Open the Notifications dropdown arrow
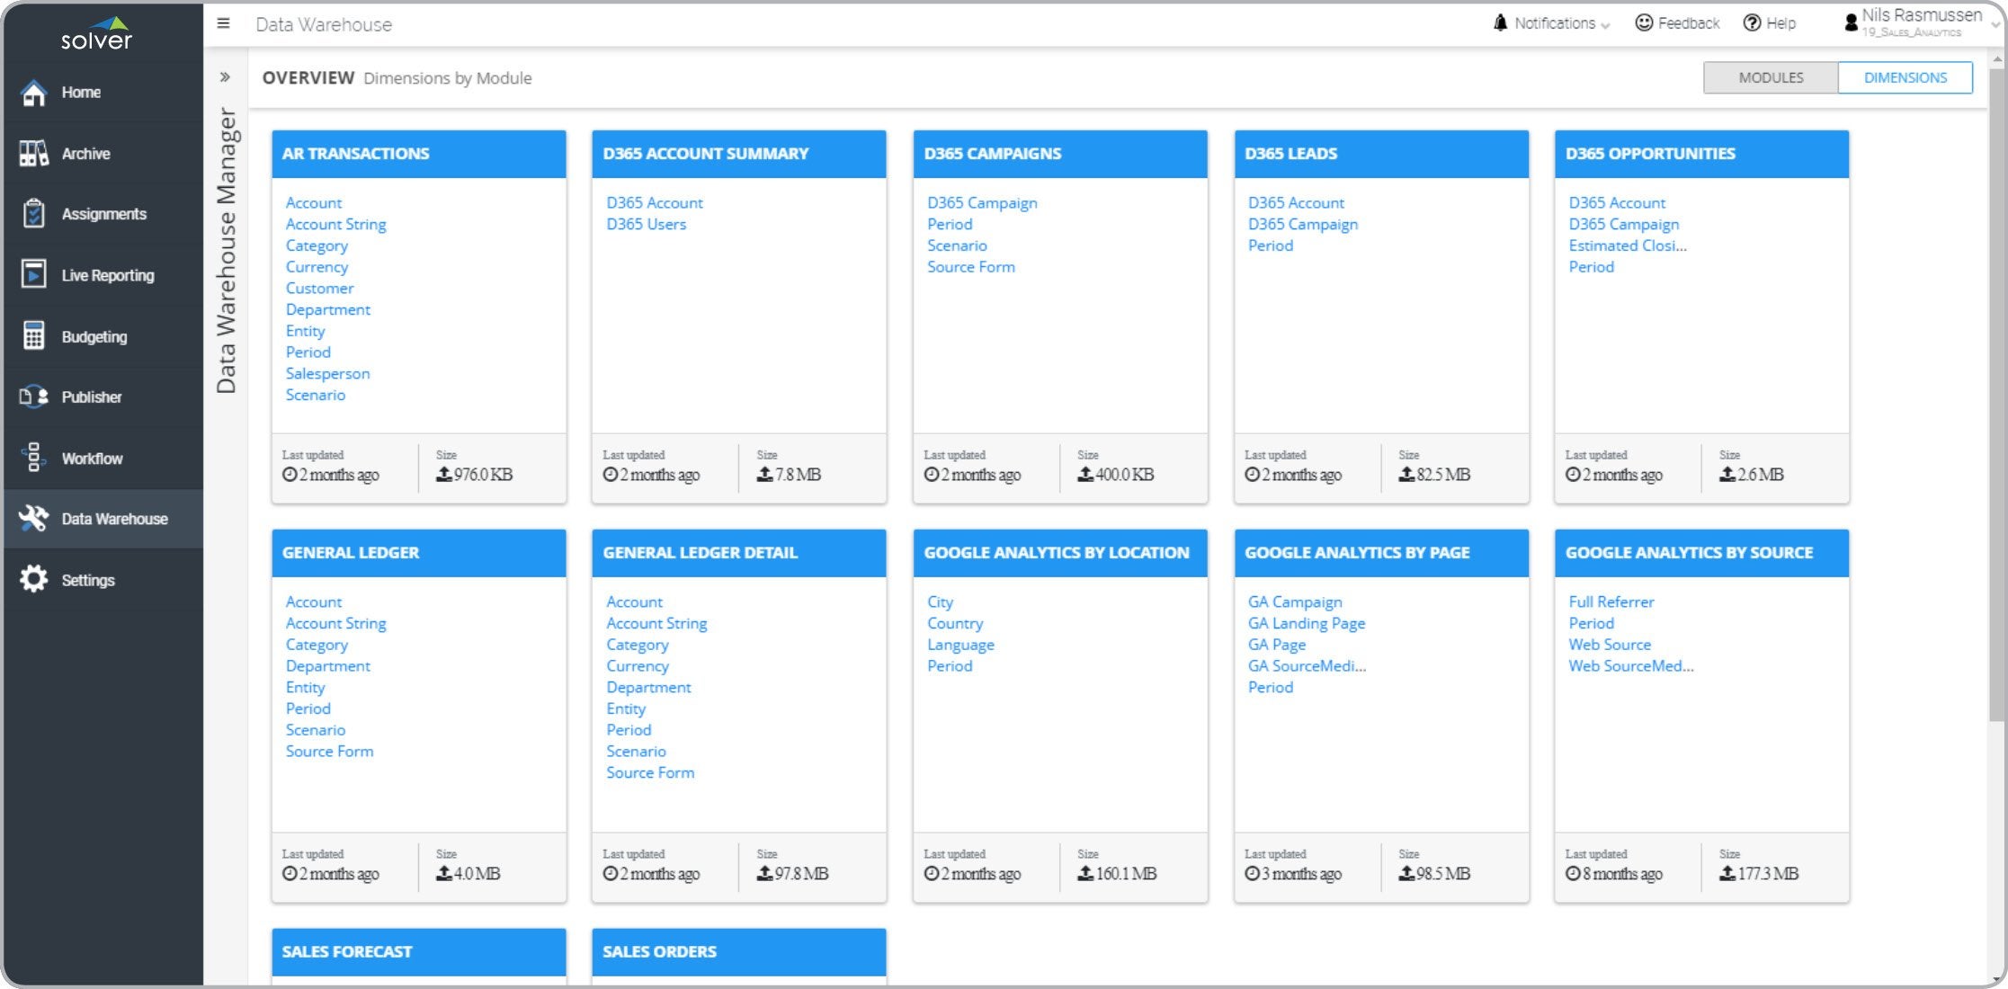This screenshot has width=2008, height=989. tap(1605, 26)
